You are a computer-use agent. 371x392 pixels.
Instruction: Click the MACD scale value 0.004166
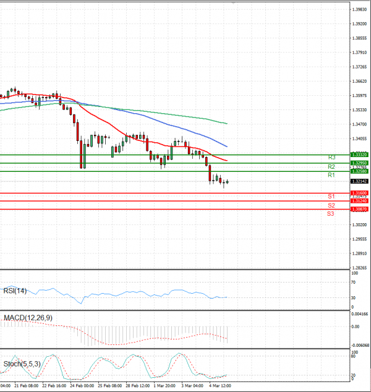click(x=359, y=314)
